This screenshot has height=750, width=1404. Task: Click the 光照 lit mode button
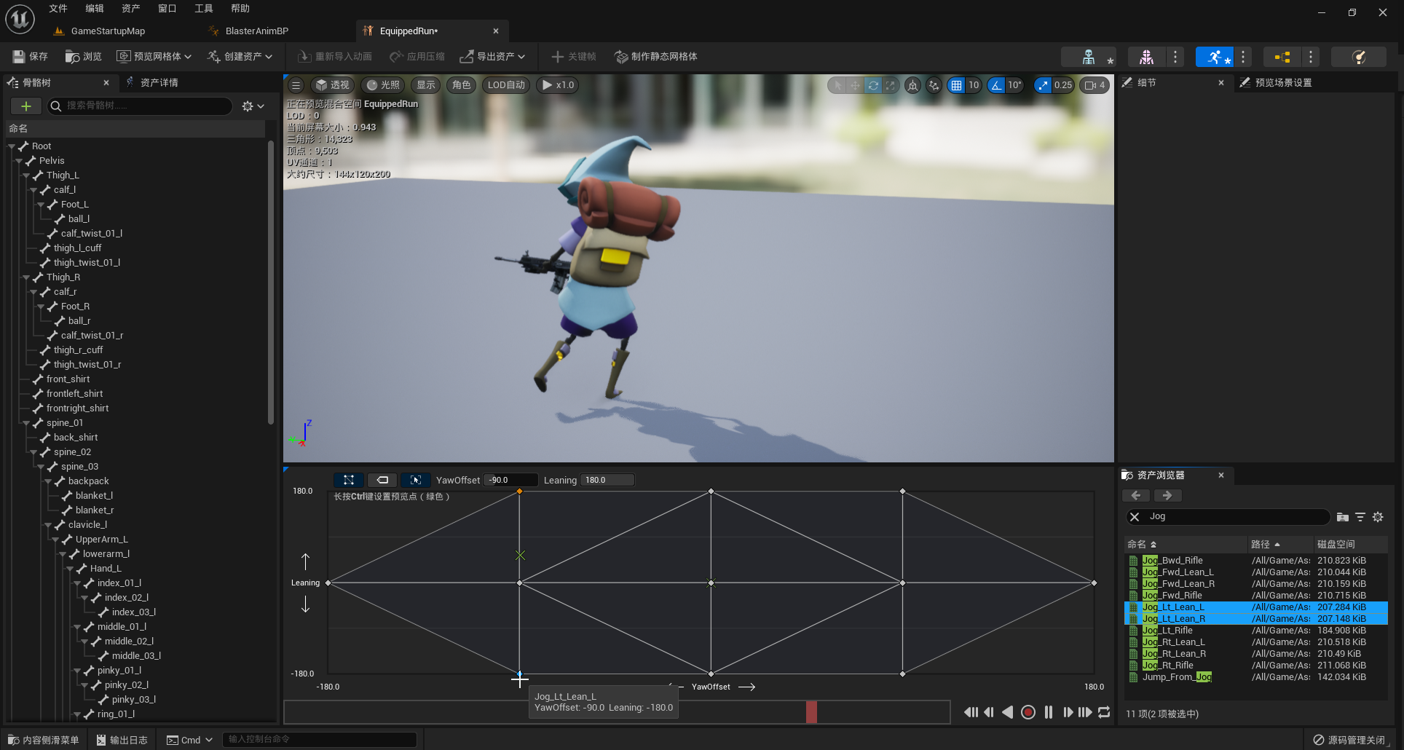click(x=383, y=85)
